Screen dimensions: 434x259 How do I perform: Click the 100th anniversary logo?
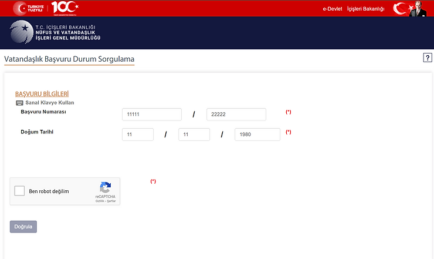point(64,8)
